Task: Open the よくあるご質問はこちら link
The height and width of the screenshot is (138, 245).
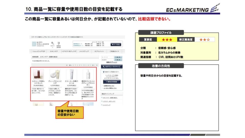Action: (x=110, y=88)
